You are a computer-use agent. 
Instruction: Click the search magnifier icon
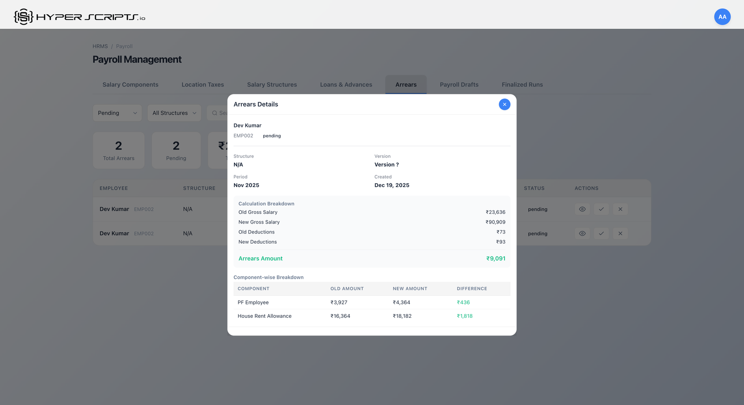click(x=214, y=113)
